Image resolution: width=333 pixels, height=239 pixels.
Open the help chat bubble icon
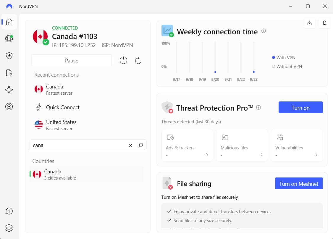click(x=9, y=211)
